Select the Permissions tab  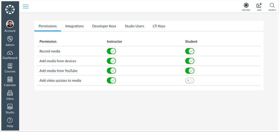coord(48,26)
